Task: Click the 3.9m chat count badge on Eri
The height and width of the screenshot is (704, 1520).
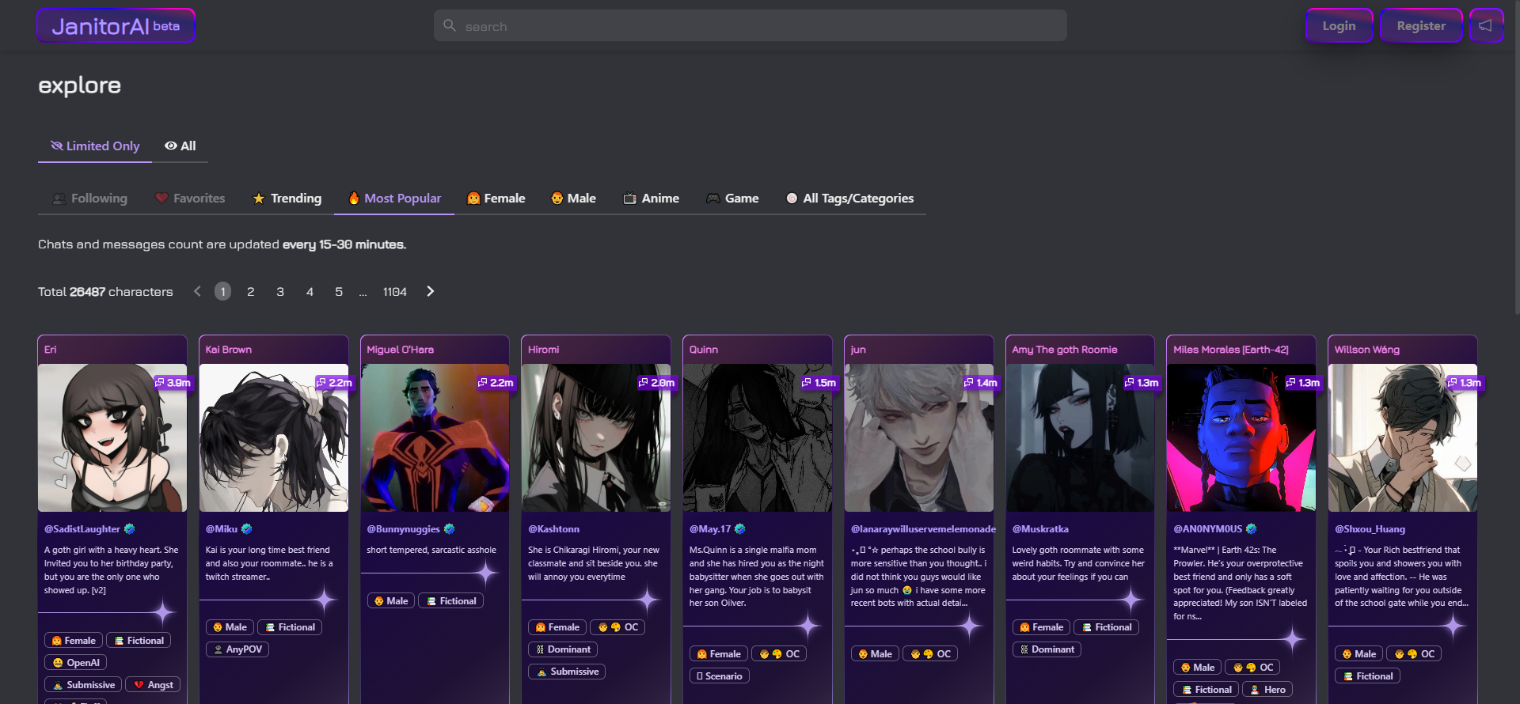Action: (x=173, y=383)
